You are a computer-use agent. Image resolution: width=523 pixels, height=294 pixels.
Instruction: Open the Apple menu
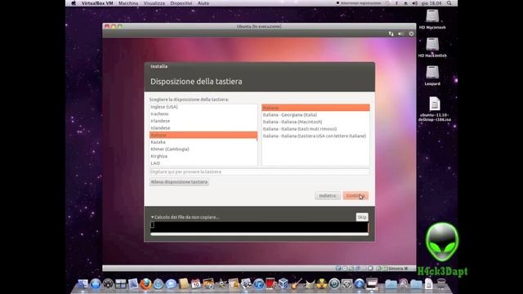74,3
